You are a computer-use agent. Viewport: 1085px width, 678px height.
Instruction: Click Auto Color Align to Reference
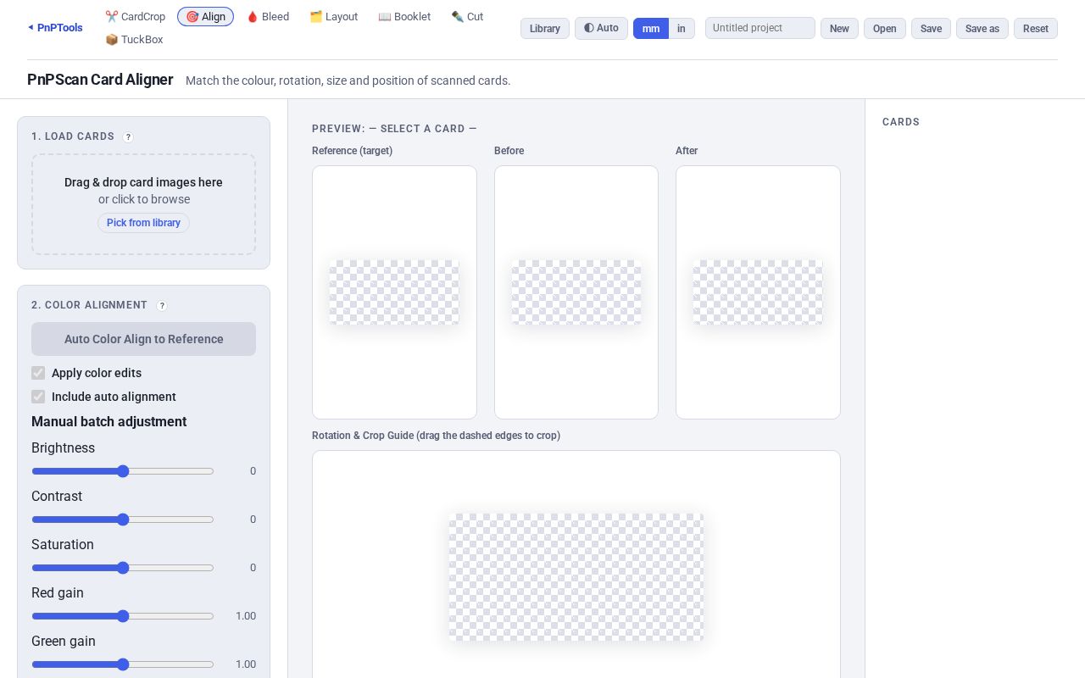coord(143,339)
